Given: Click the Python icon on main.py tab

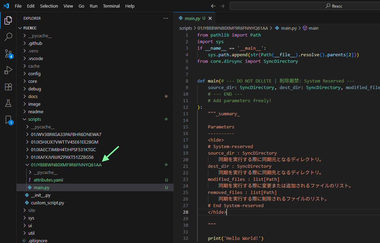Looking at the screenshot, I should click(181, 18).
